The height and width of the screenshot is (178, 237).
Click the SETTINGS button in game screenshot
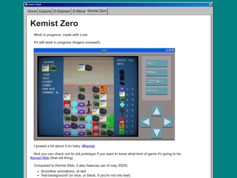click(x=157, y=82)
